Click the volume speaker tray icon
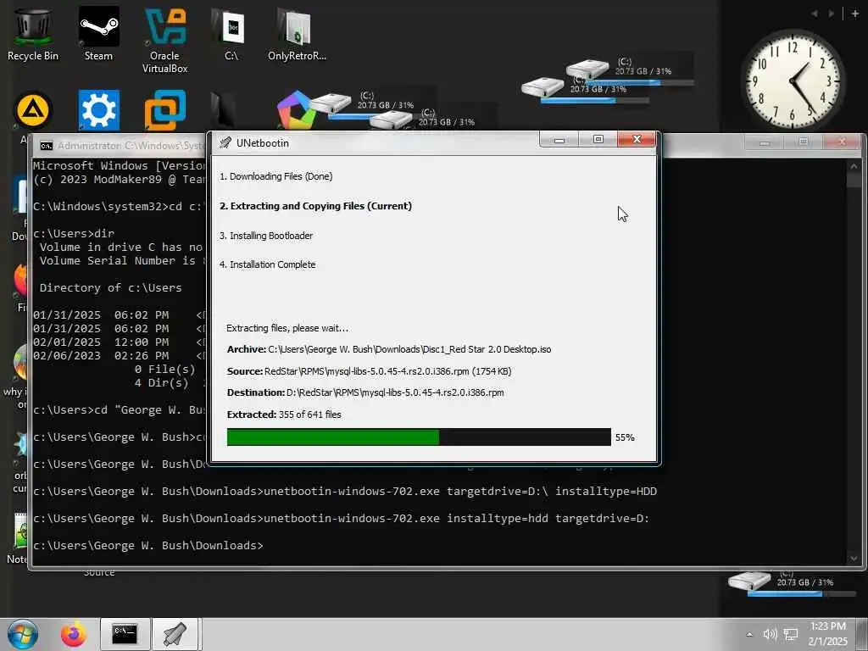This screenshot has width=868, height=651. 770,634
